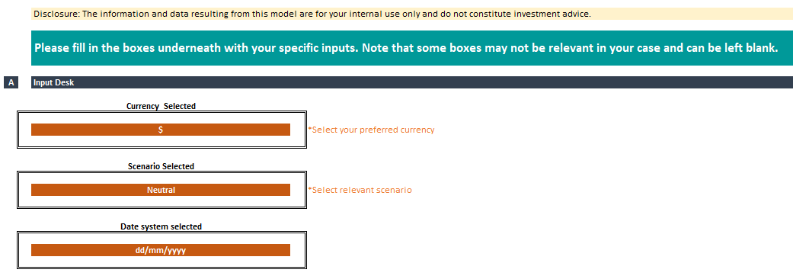Click the 'Select relevant scenario' hint text
The width and height of the screenshot is (793, 276).
(360, 190)
